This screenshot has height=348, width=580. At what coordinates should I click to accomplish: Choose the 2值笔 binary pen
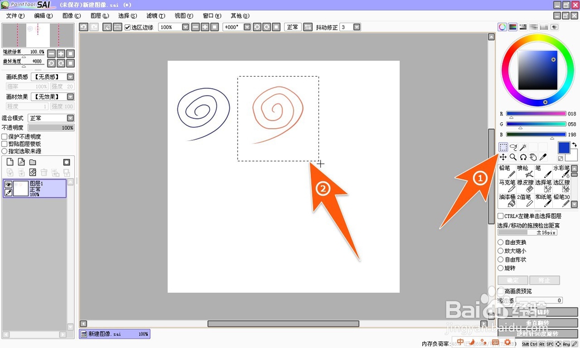[525, 201]
